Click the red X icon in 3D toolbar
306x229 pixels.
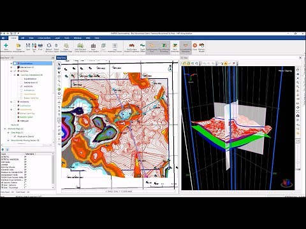coord(234,63)
